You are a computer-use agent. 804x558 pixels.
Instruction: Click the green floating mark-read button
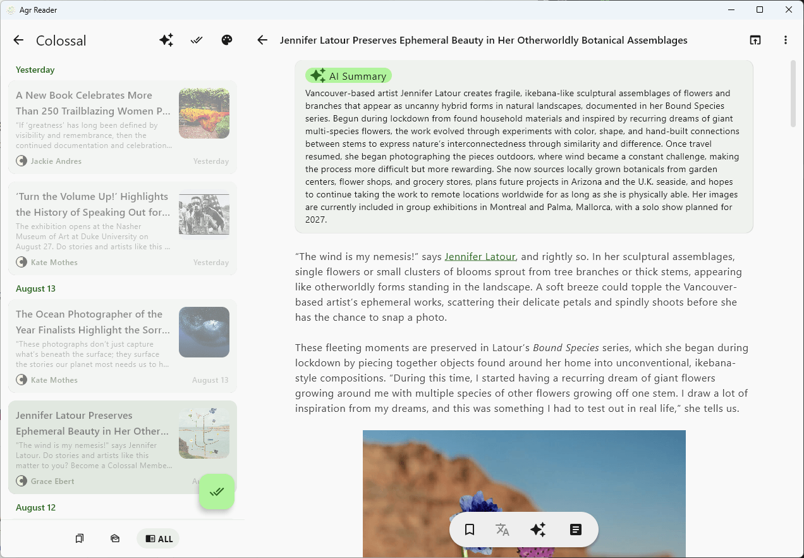tap(217, 492)
